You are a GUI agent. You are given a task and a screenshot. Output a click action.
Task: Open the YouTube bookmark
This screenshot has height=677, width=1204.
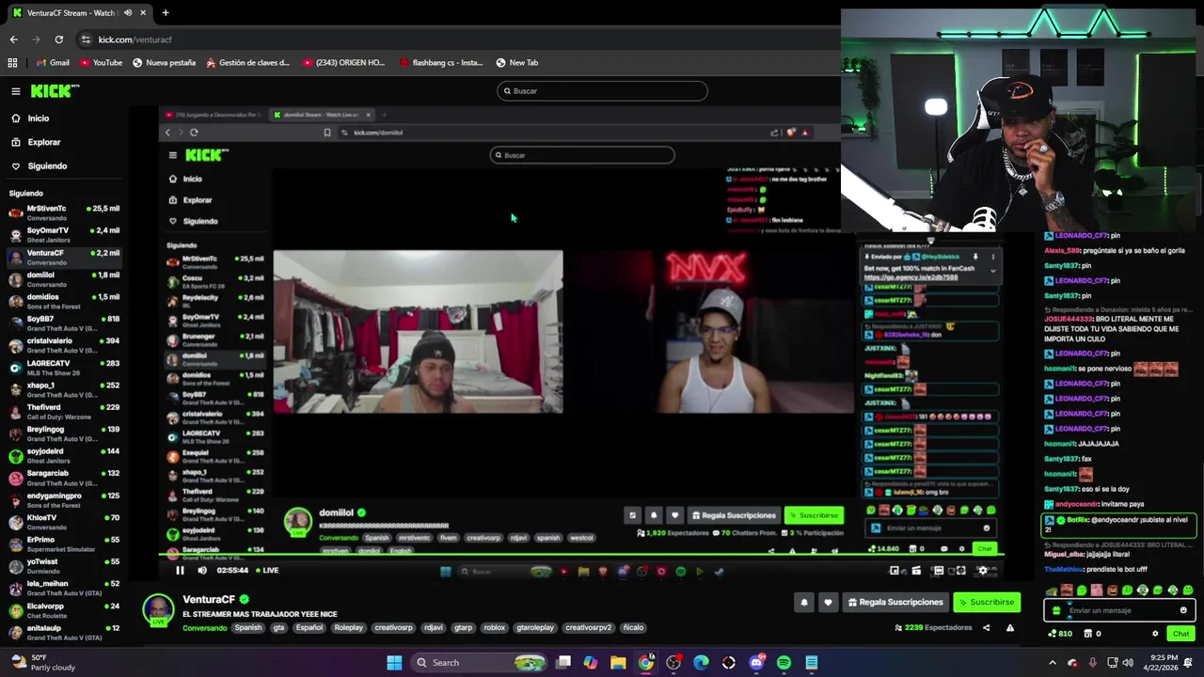101,63
